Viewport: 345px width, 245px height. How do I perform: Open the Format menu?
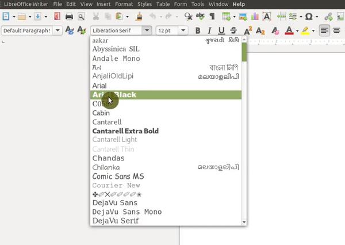124,4
